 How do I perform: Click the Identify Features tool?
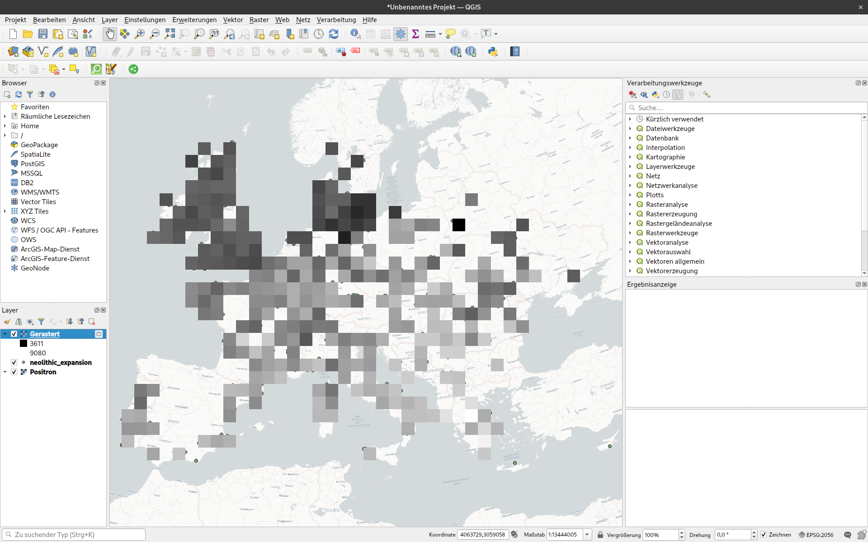pos(355,34)
